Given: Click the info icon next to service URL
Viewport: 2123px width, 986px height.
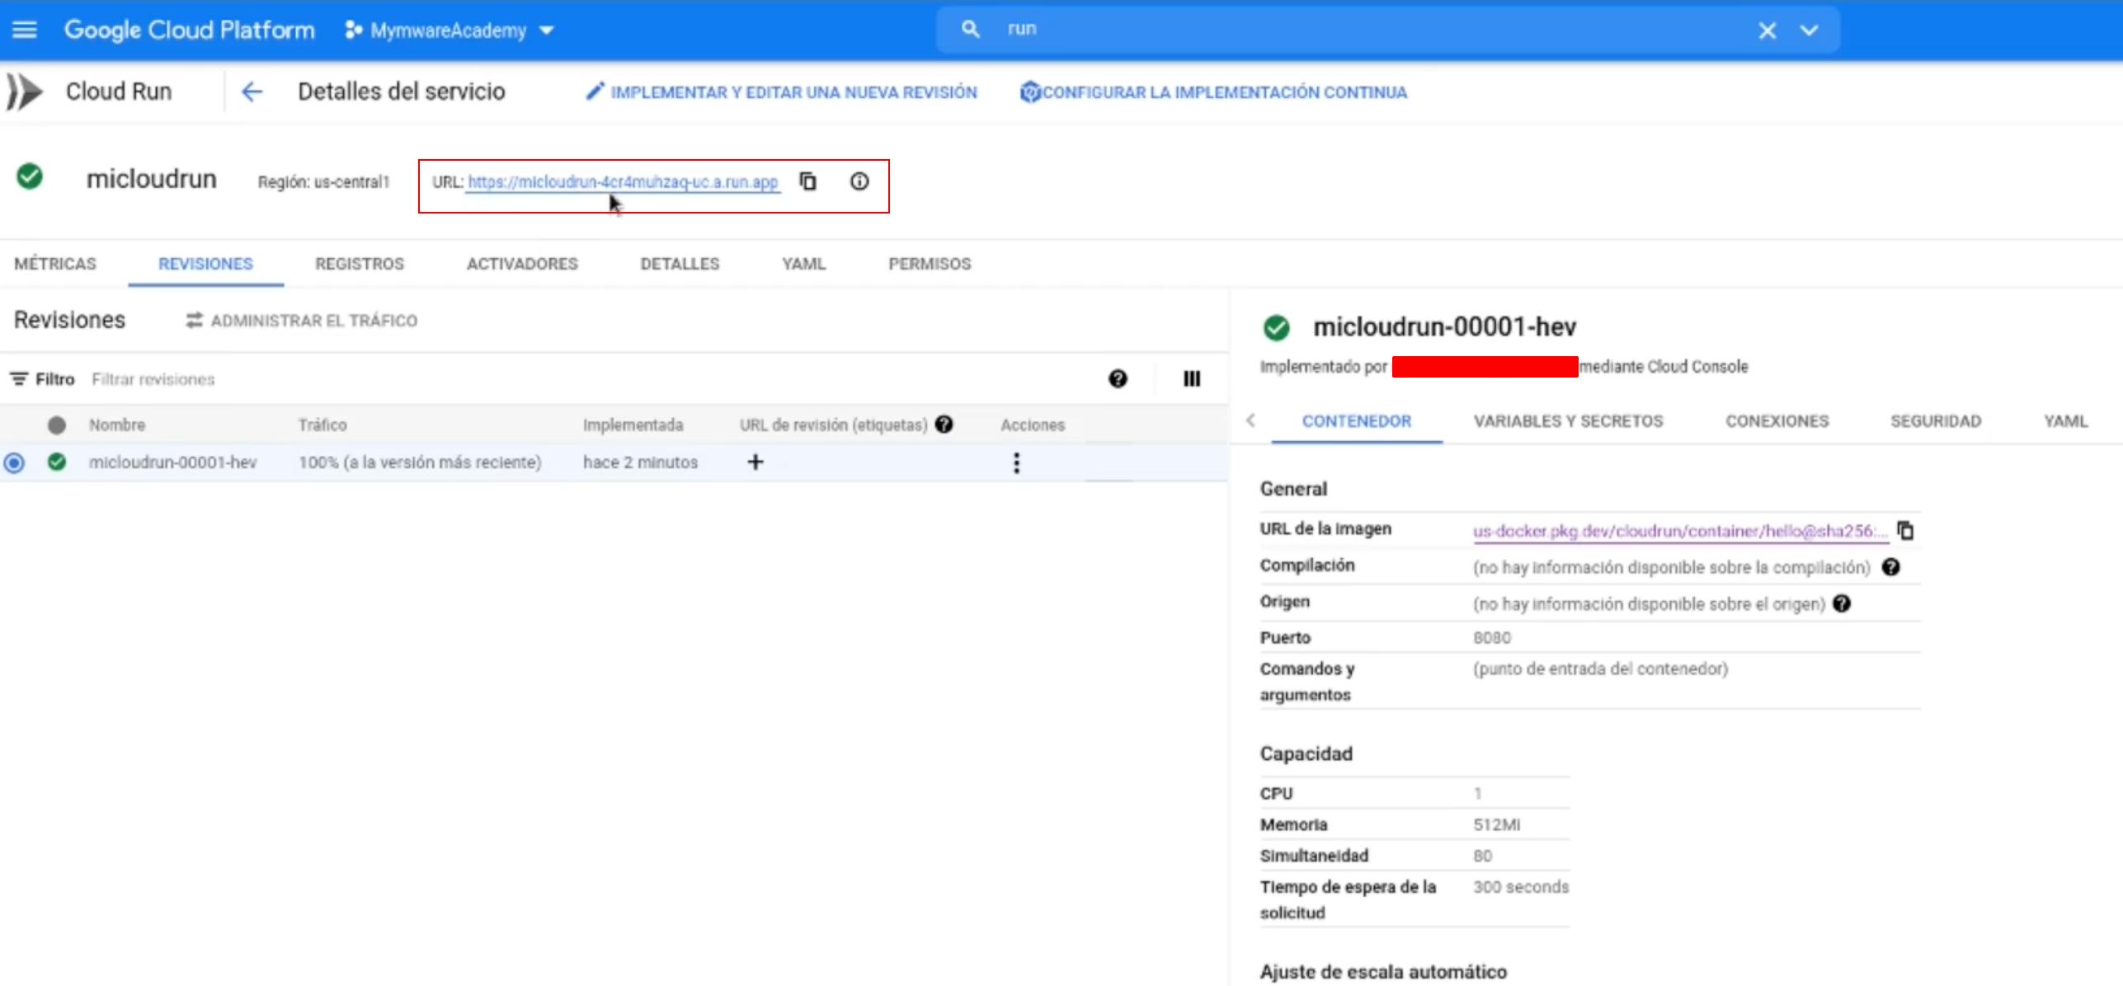Looking at the screenshot, I should tap(859, 181).
